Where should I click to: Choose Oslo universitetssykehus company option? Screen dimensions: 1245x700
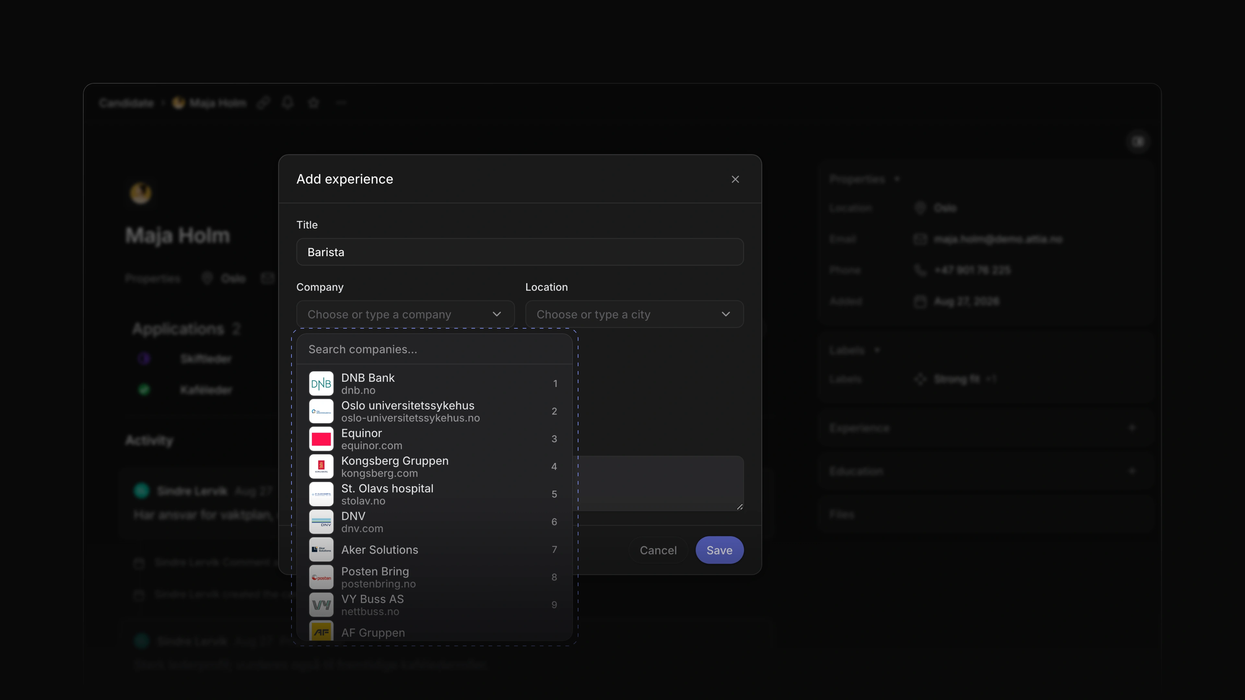coord(434,411)
